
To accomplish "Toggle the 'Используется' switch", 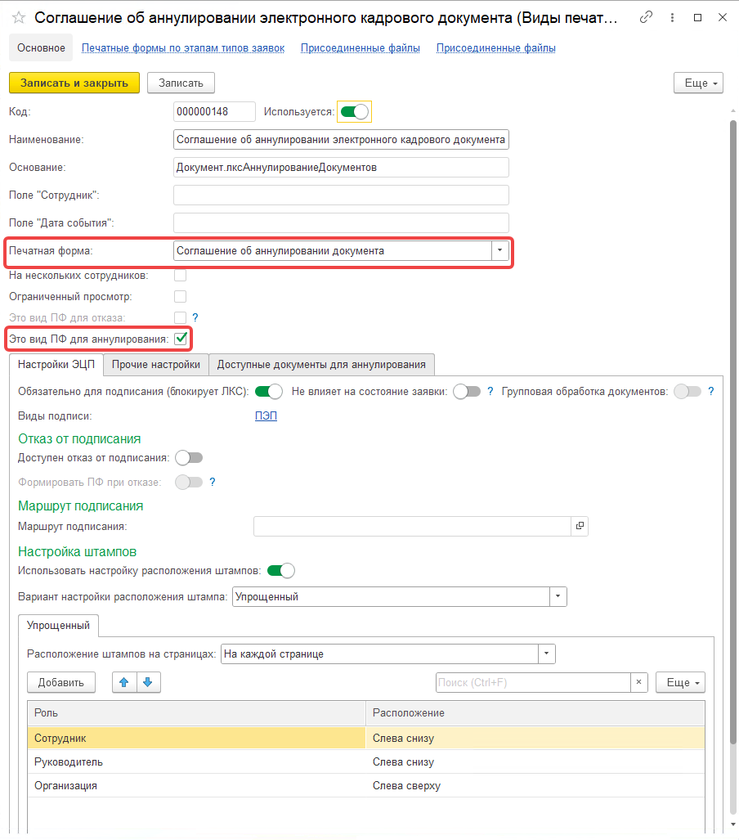I will pyautogui.click(x=354, y=111).
